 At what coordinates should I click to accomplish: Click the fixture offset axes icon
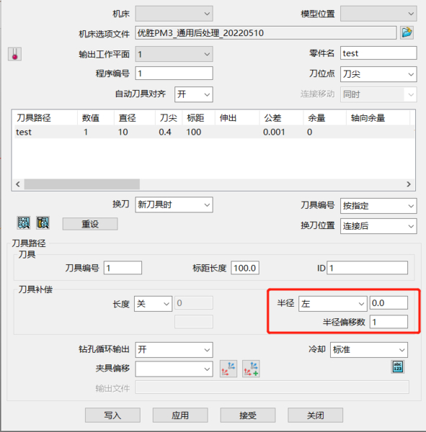coord(228,369)
